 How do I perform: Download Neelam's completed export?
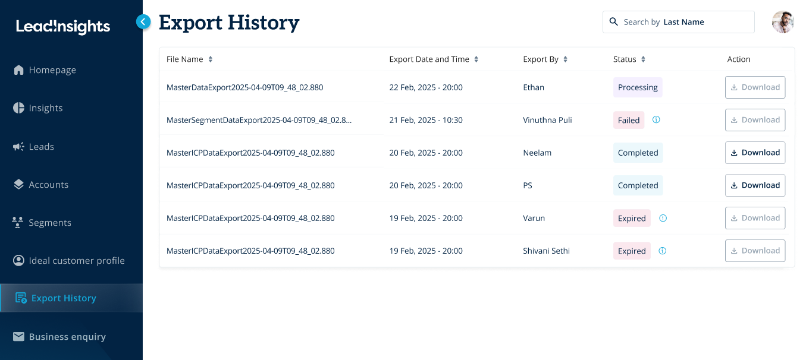[755, 153]
